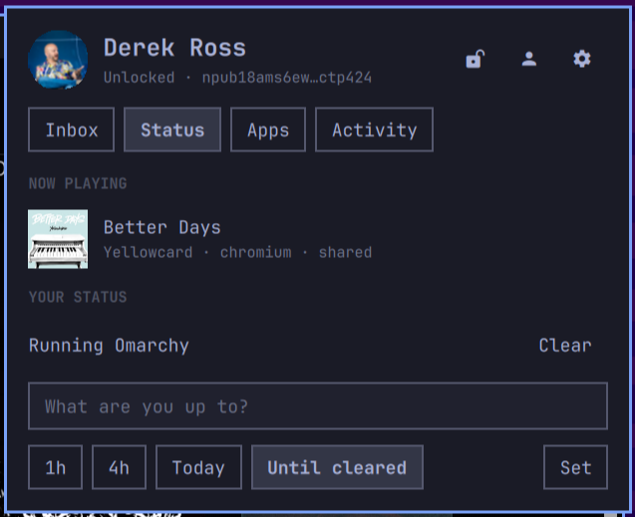Click the Better Days album art
Screen dimensions: 635x517
click(x=58, y=239)
